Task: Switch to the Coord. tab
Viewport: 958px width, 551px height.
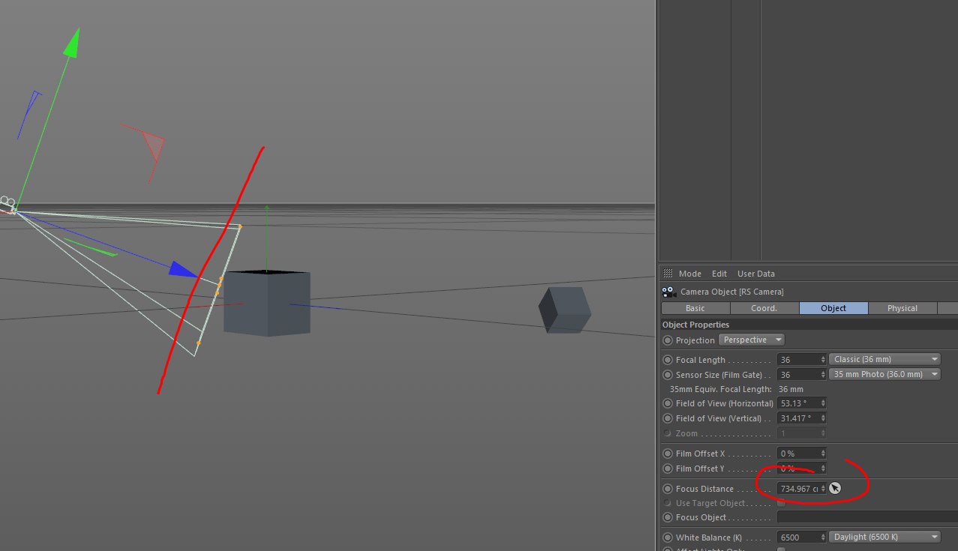Action: point(764,308)
